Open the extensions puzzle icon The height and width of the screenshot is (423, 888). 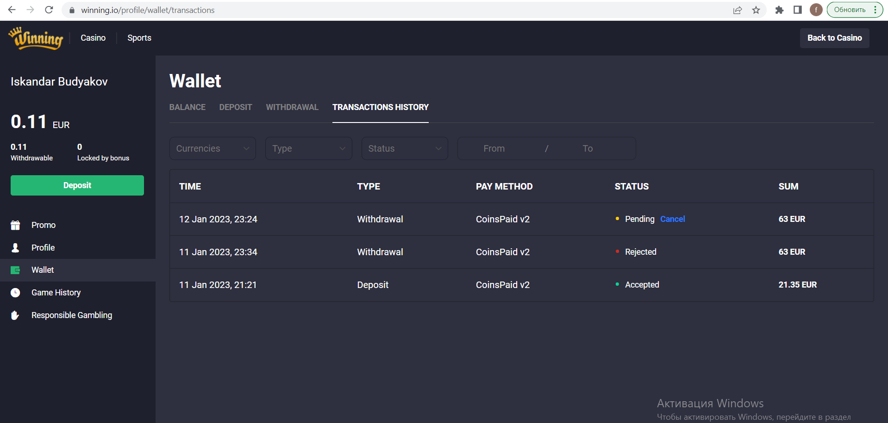click(780, 10)
